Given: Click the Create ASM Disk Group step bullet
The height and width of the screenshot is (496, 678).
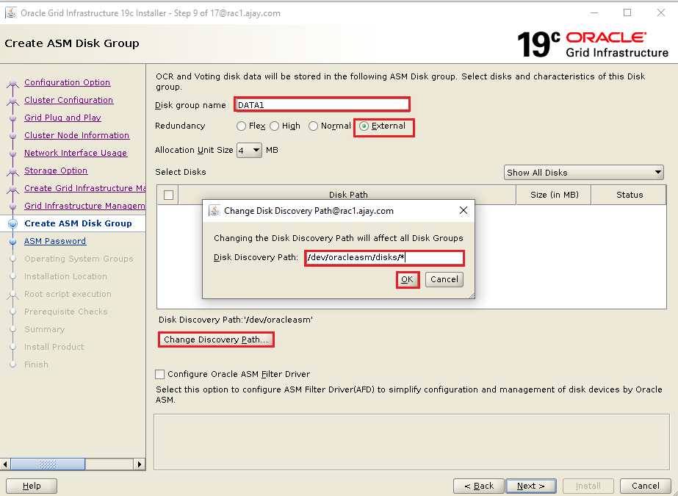Looking at the screenshot, I should [13, 223].
